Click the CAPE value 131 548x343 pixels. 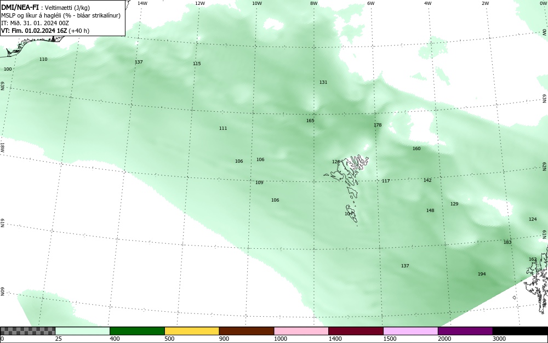click(x=323, y=82)
